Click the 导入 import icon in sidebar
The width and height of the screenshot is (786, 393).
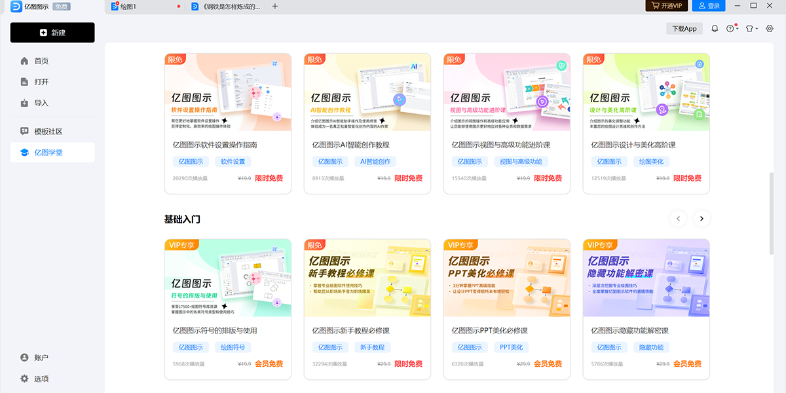(x=24, y=103)
